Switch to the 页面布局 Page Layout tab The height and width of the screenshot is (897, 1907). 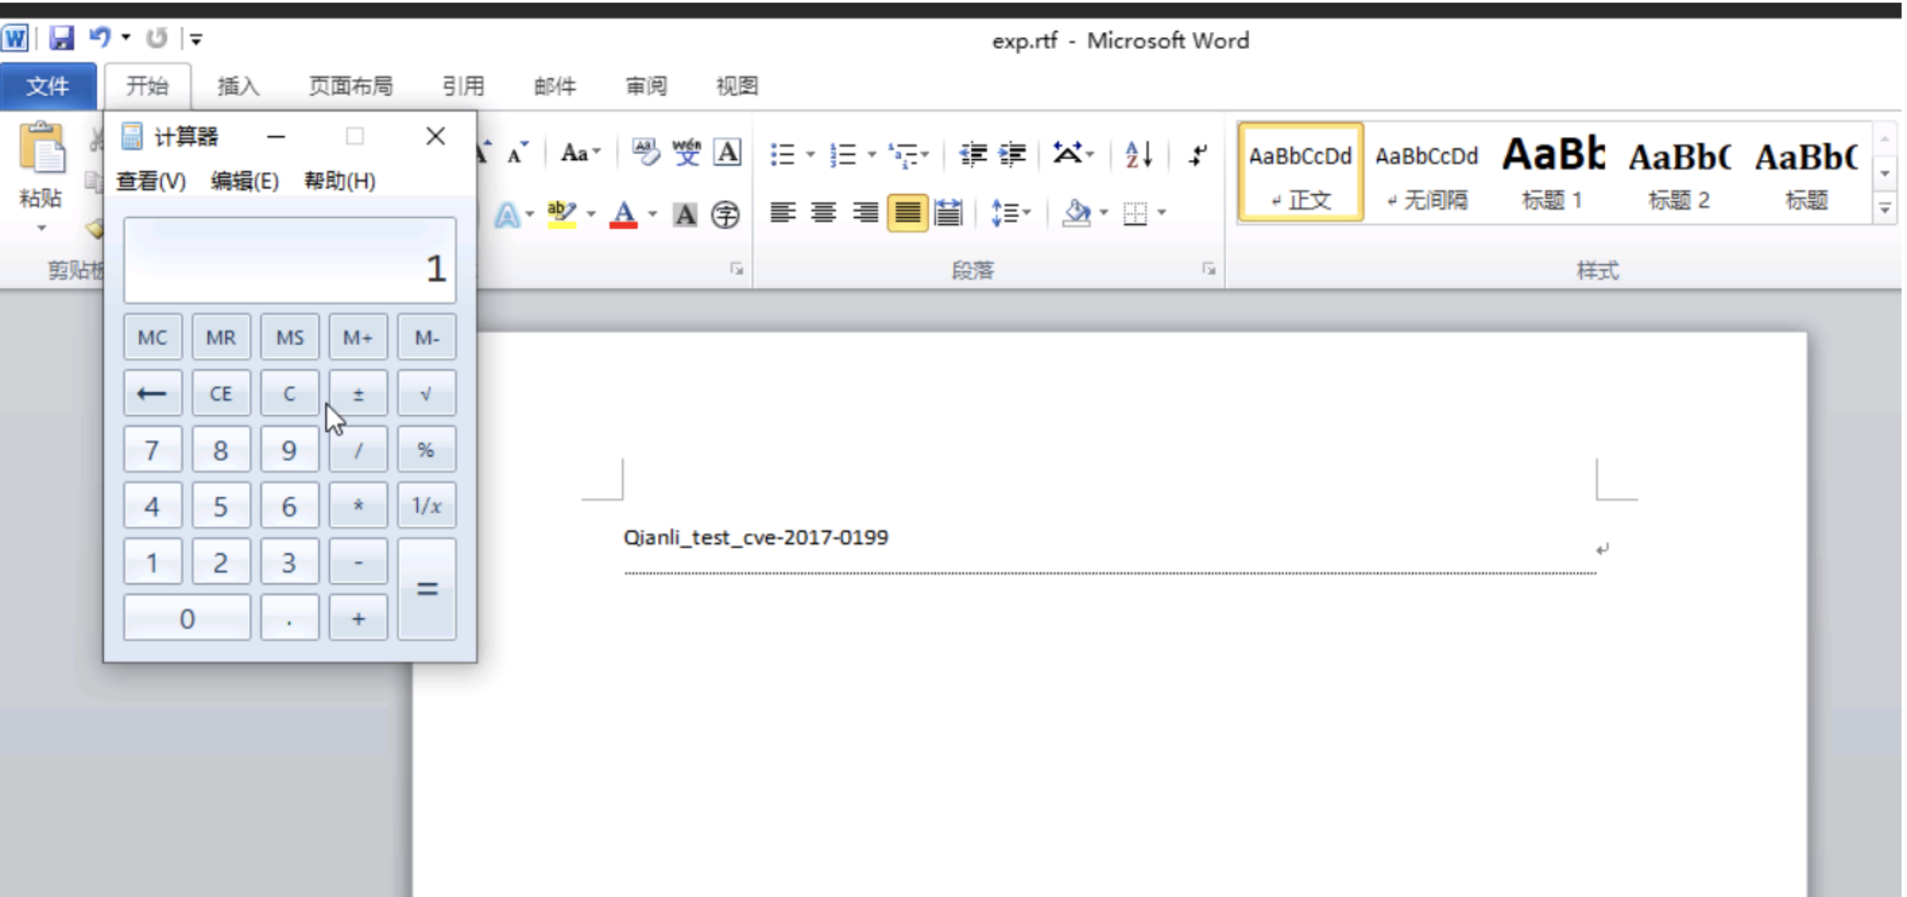click(x=351, y=86)
